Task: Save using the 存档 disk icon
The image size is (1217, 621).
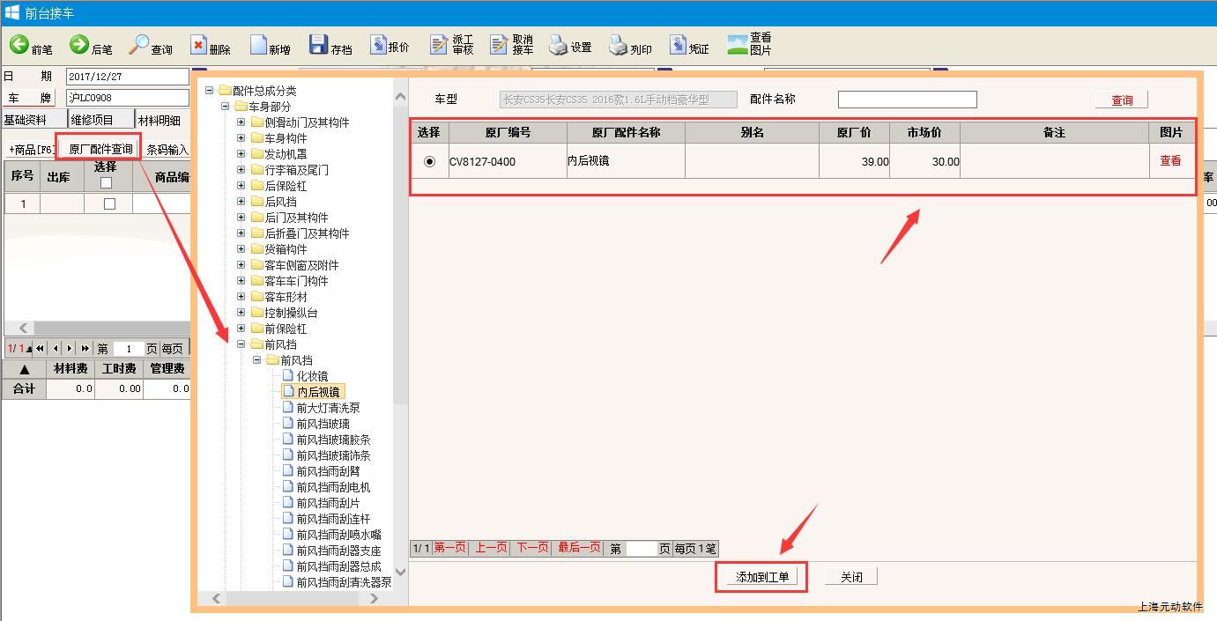Action: click(x=318, y=45)
